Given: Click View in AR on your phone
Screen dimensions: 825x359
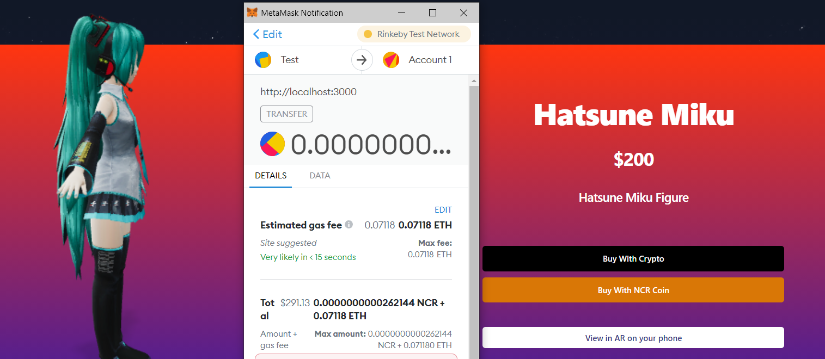Looking at the screenshot, I should [633, 338].
